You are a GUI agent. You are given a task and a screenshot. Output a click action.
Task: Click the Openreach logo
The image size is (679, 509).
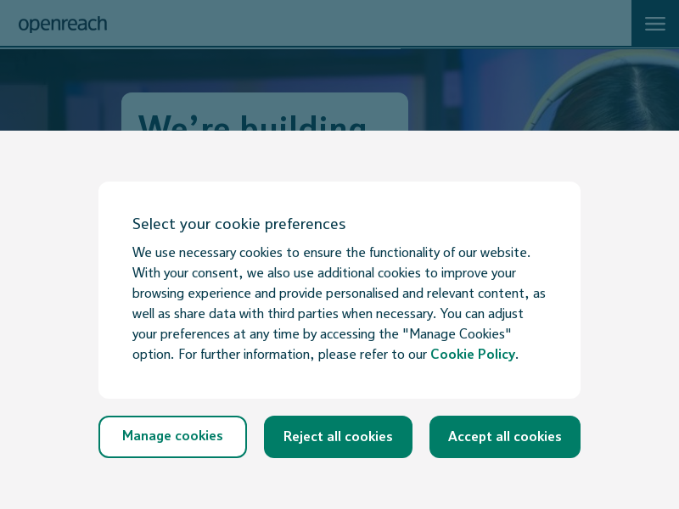click(63, 24)
